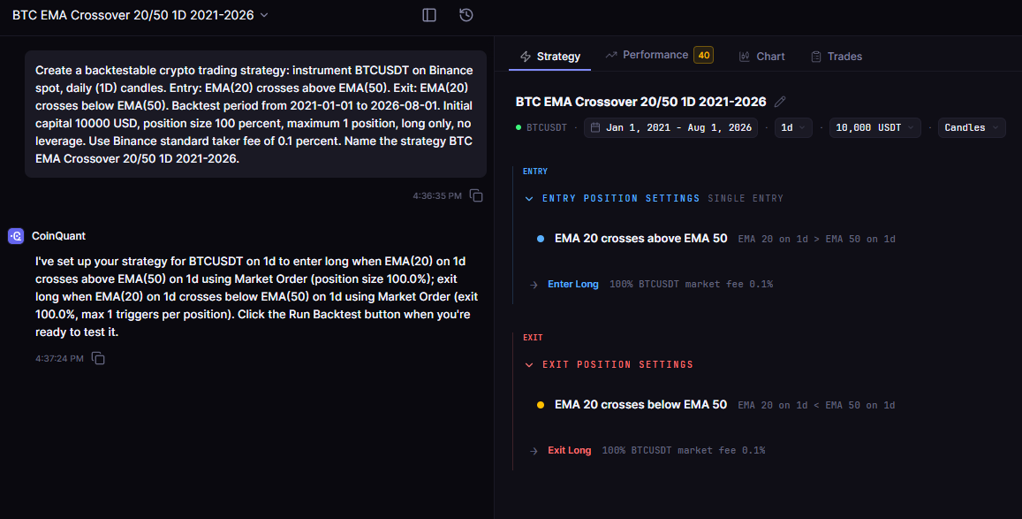Switch to the Trades tab

click(837, 57)
